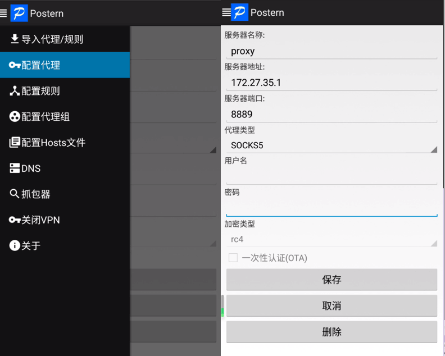Click the file icon beside 配置Hosts文件
The image size is (445, 356).
click(x=15, y=143)
